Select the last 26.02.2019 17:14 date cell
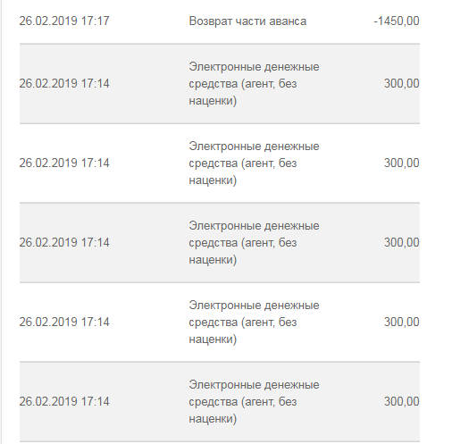This screenshot has height=444, width=452. [x=64, y=401]
